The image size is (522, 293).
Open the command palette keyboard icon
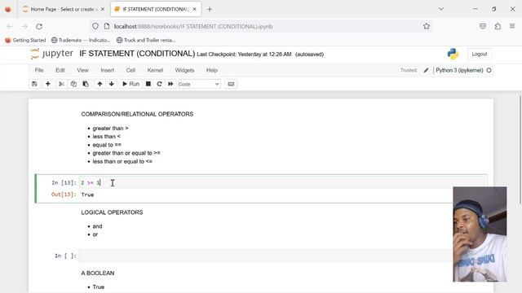pyautogui.click(x=231, y=84)
